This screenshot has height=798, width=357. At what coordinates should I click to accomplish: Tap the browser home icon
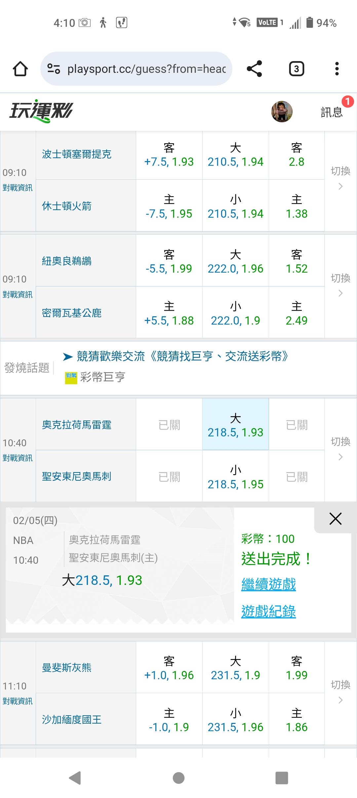[x=20, y=69]
